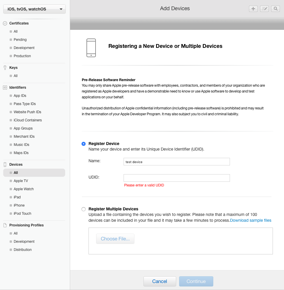Click the Certificates seal icon
This screenshot has height=290, width=284.
click(x=5, y=23)
